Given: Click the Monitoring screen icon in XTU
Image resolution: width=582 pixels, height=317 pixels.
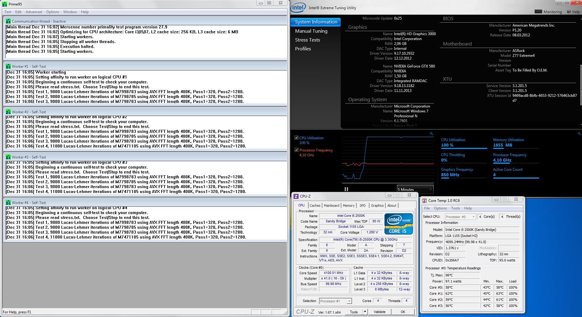Looking at the screenshot, I should pos(538,12).
